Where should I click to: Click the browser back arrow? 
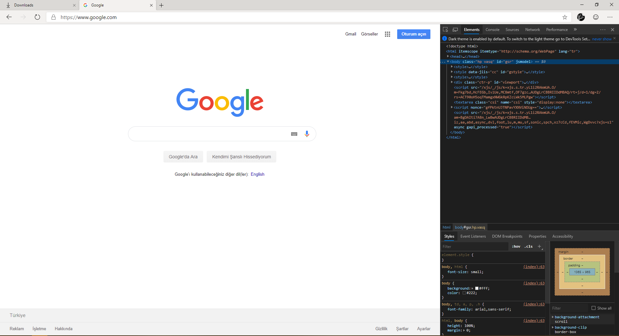click(9, 17)
